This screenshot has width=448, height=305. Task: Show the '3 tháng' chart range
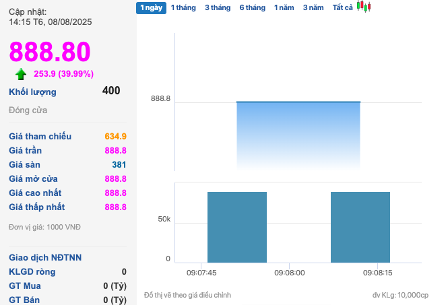(x=217, y=8)
